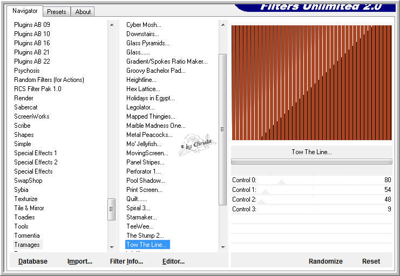Select the Toadies category
Screen dimensions: 400x276
(24, 217)
